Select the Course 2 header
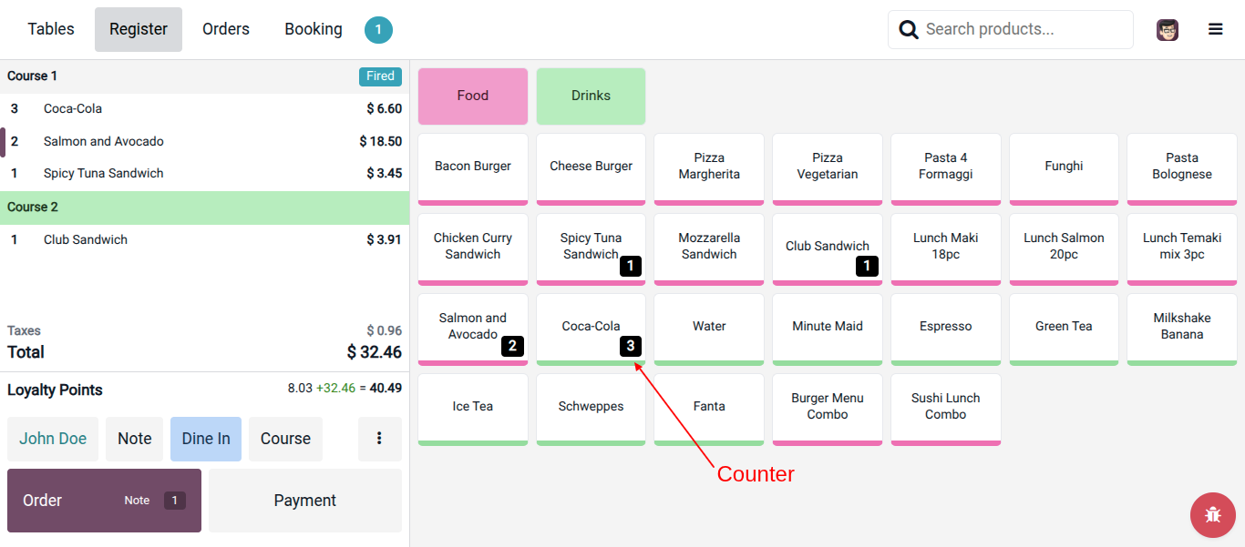 [x=204, y=208]
